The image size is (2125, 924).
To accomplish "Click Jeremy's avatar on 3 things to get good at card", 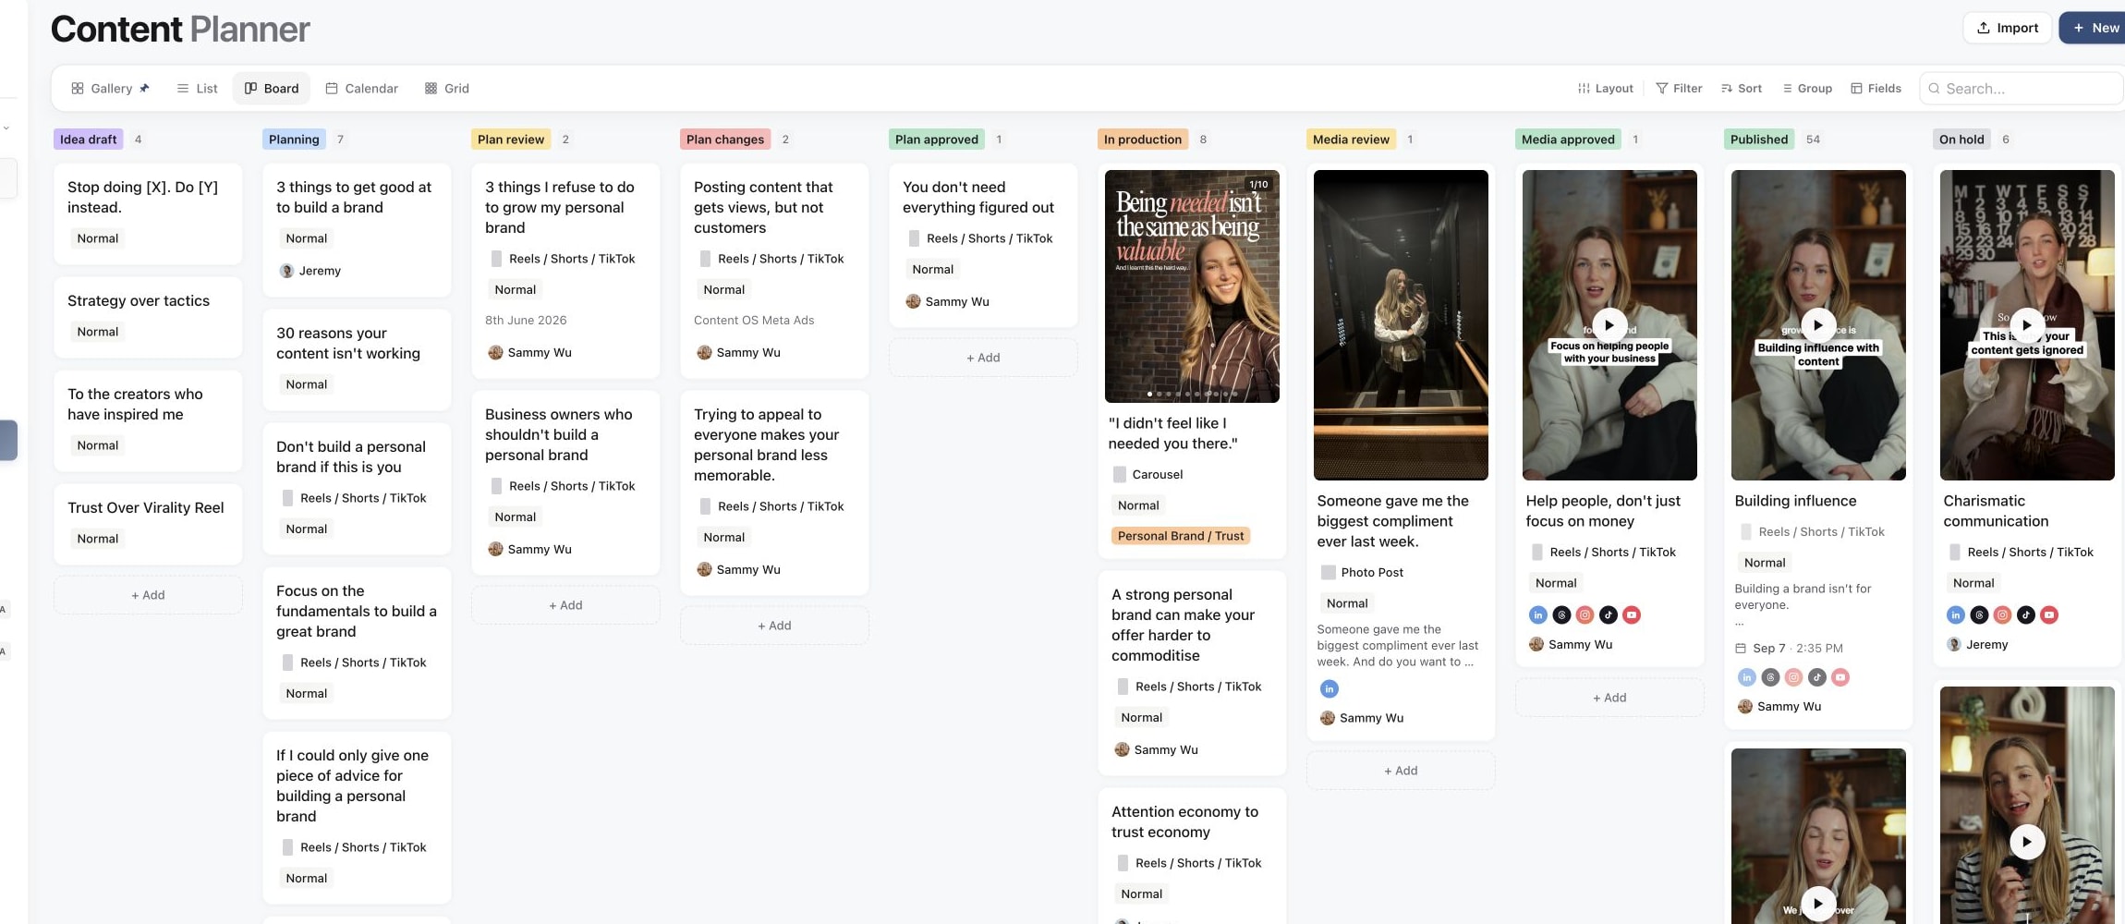I will (286, 271).
